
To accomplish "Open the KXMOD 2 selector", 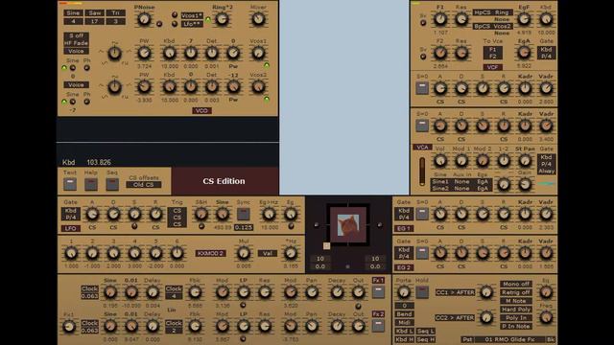I will coord(211,253).
